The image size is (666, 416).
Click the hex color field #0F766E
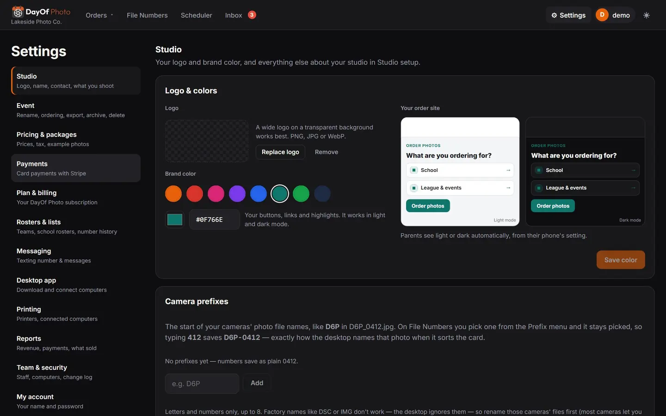point(215,220)
